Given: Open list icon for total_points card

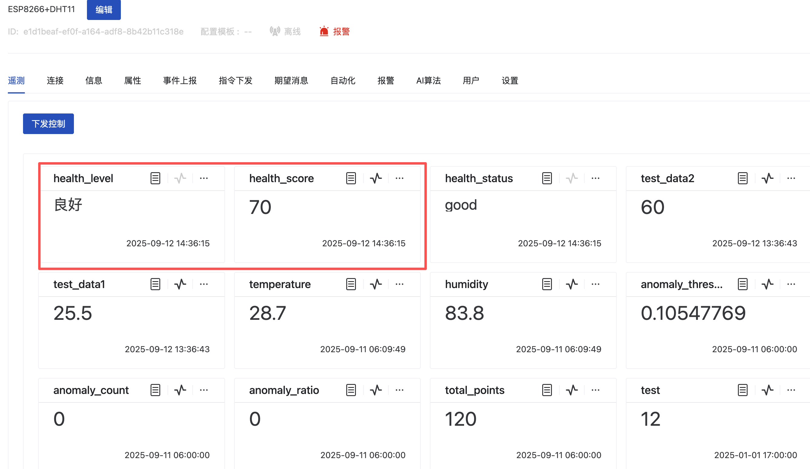Looking at the screenshot, I should (547, 390).
